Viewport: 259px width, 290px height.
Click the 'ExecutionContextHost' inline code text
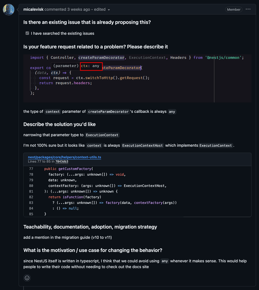click(x=142, y=146)
